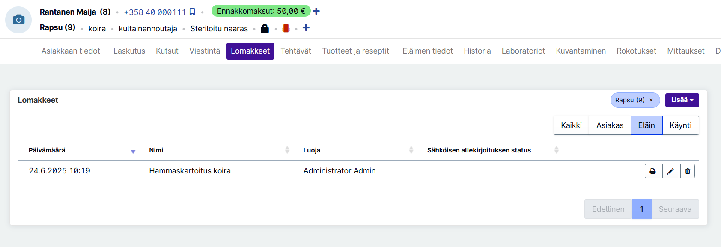Print the Hammaskartoitus koira form

(x=652, y=171)
